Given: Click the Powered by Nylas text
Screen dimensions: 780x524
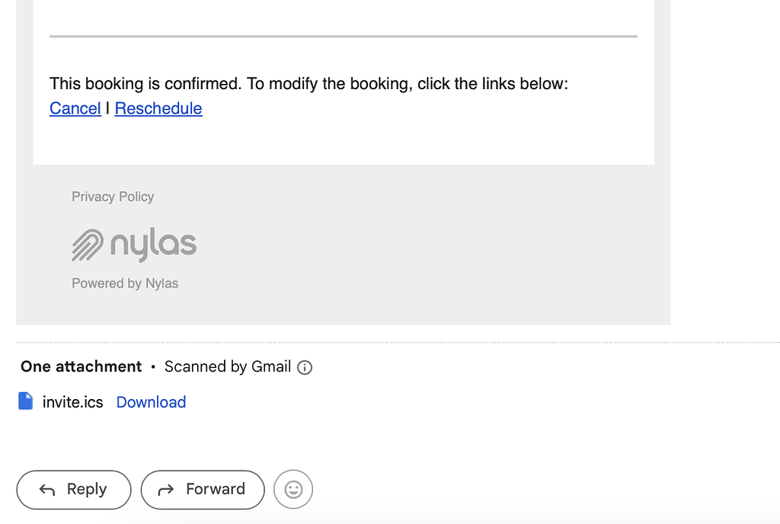Looking at the screenshot, I should coord(124,283).
